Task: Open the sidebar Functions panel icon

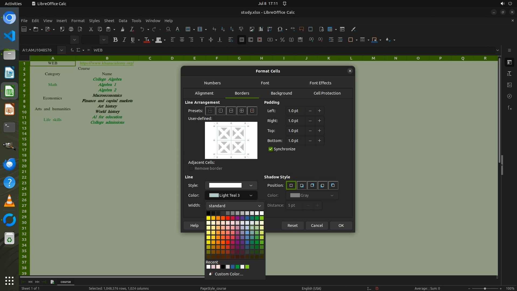Action: coord(509,108)
